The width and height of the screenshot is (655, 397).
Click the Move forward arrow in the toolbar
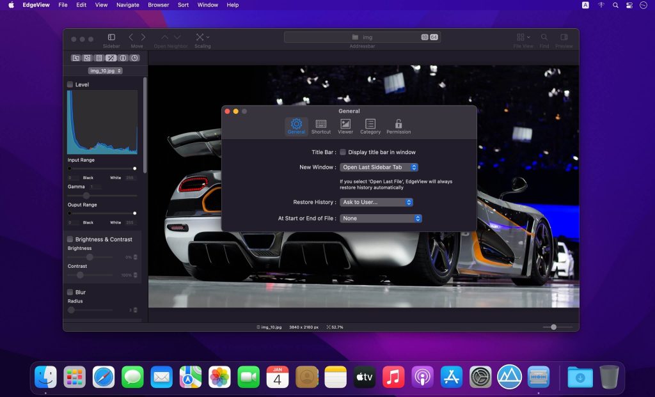(143, 37)
